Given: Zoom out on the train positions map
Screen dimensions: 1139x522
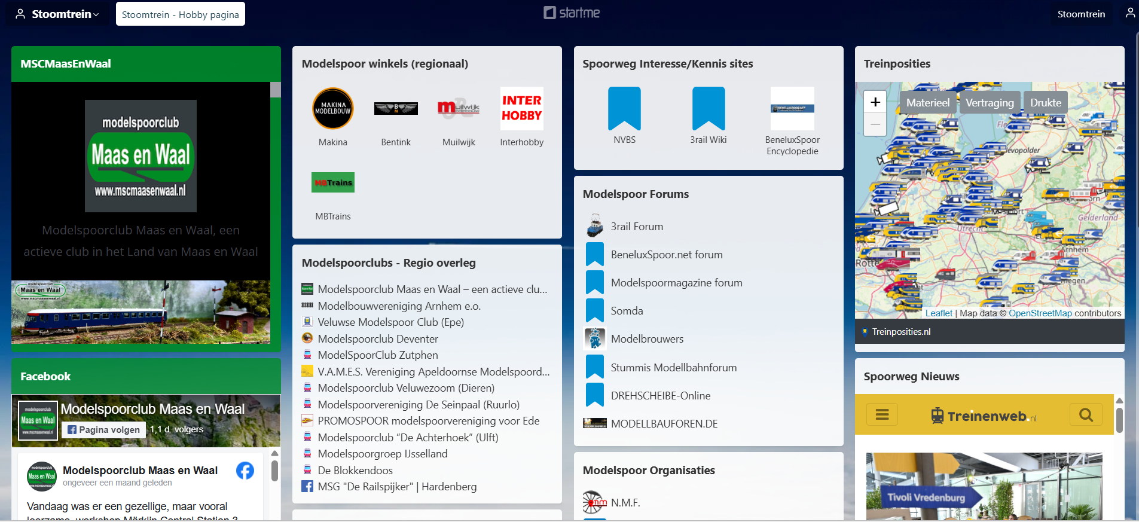Looking at the screenshot, I should [875, 124].
